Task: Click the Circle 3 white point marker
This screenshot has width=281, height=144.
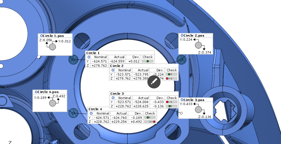Action: [x=181, y=113]
